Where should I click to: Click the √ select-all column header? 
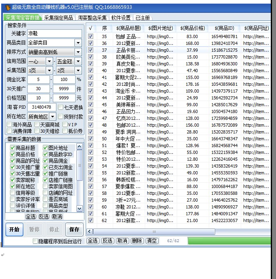coord(91,28)
